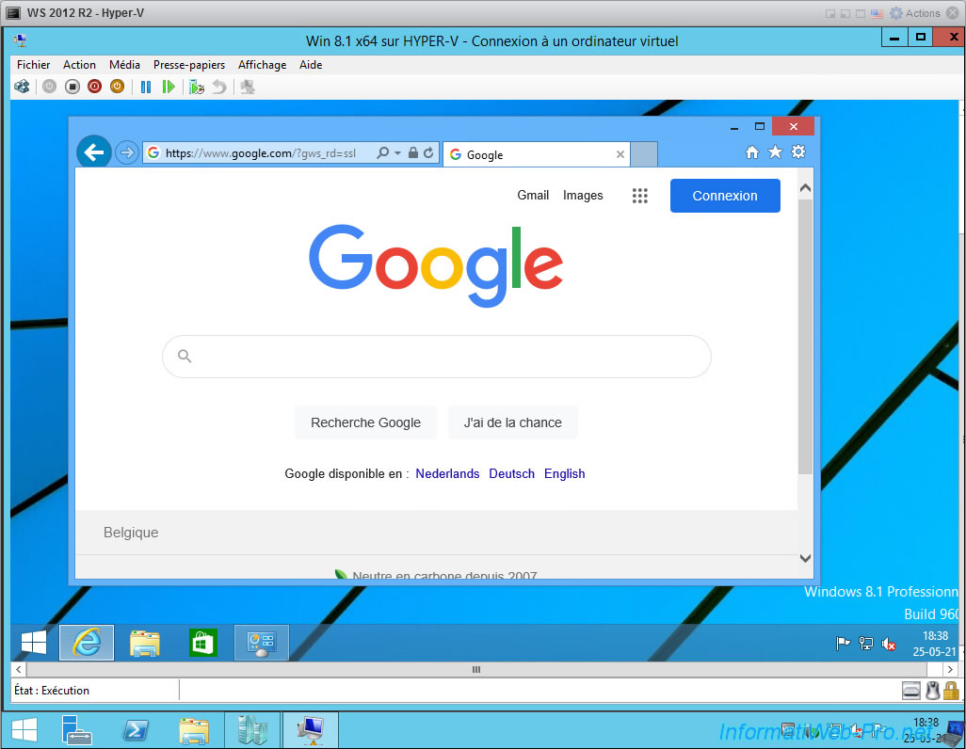Viewport: 966px width, 749px height.
Task: Reset the virtual machine with green play icon
Action: click(169, 87)
